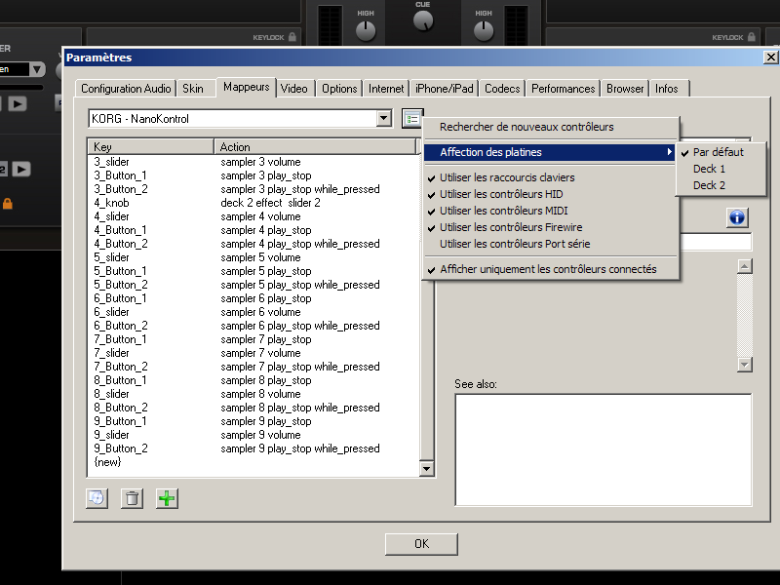The height and width of the screenshot is (585, 780).
Task: Click the key list scrollbar down arrow
Action: pyautogui.click(x=426, y=469)
